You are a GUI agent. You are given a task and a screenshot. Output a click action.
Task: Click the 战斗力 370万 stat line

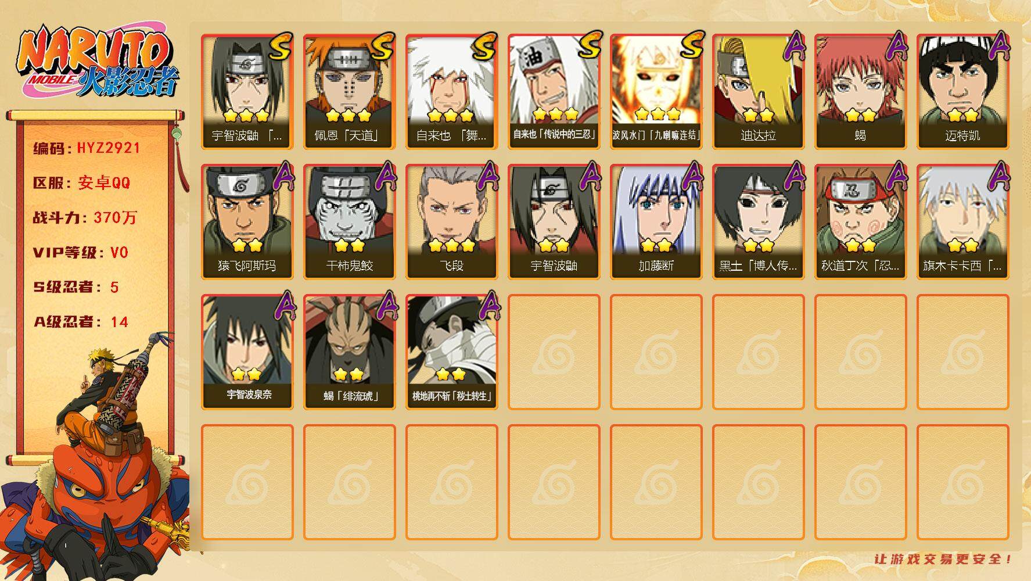(85, 217)
